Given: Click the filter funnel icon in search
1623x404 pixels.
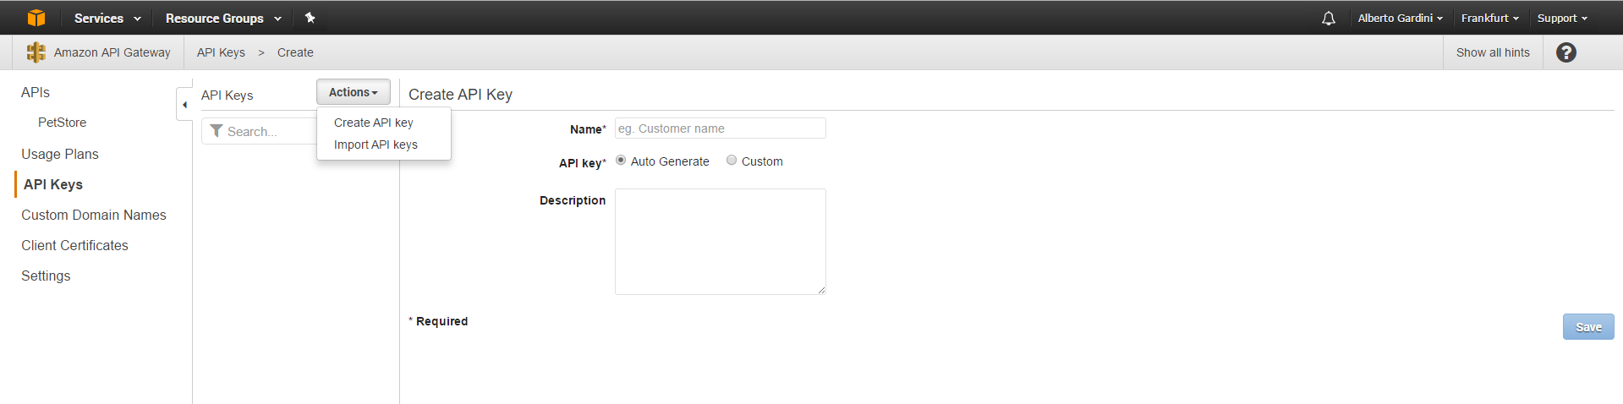Looking at the screenshot, I should point(217,131).
